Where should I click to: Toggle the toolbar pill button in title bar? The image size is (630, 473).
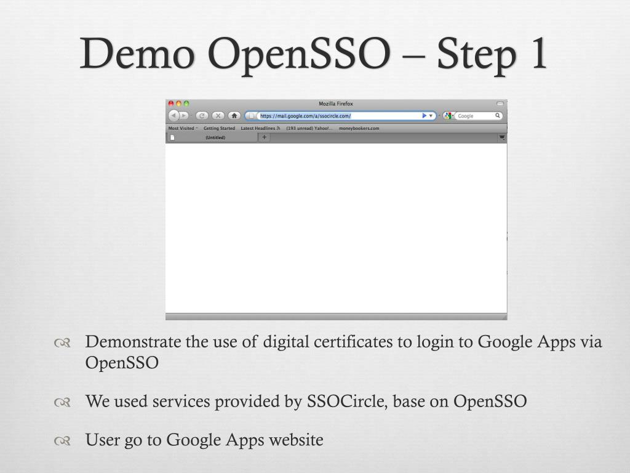500,103
